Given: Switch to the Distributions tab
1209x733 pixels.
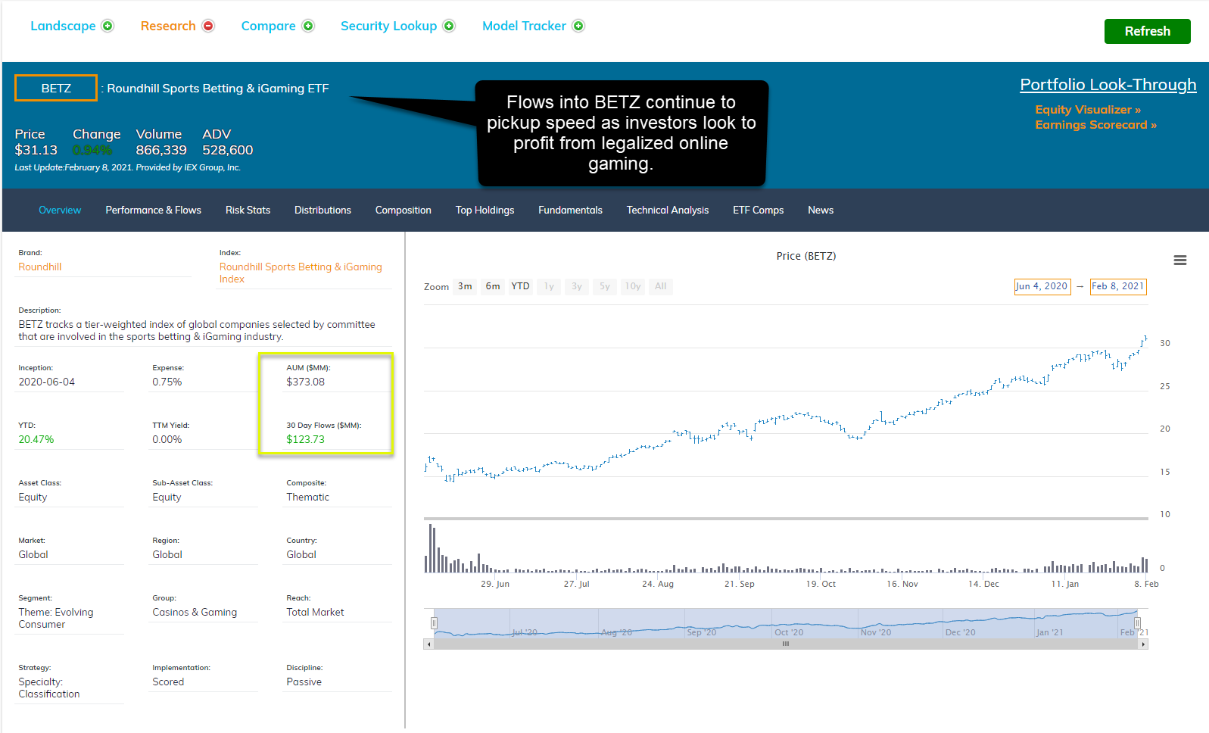Looking at the screenshot, I should [x=323, y=211].
